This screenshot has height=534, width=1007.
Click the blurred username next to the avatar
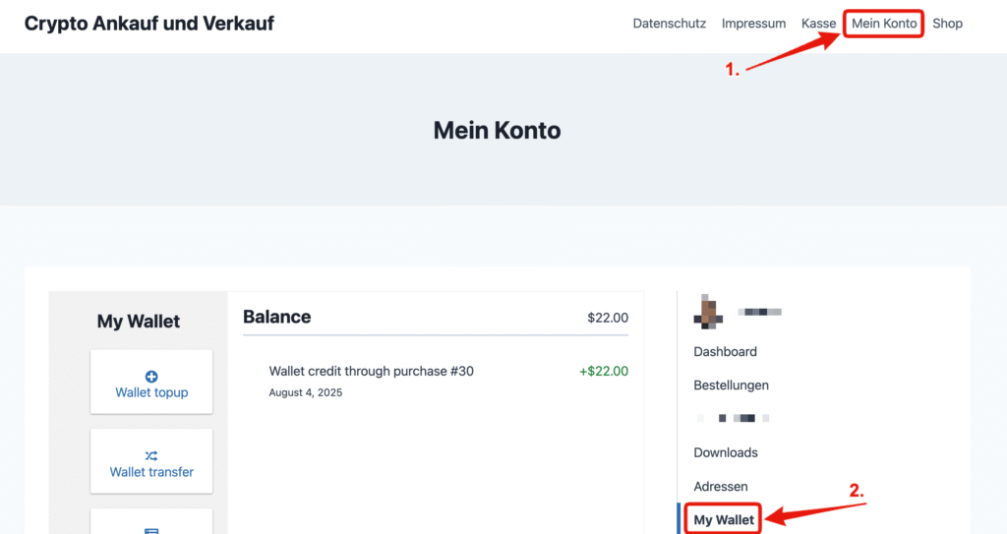coord(760,312)
